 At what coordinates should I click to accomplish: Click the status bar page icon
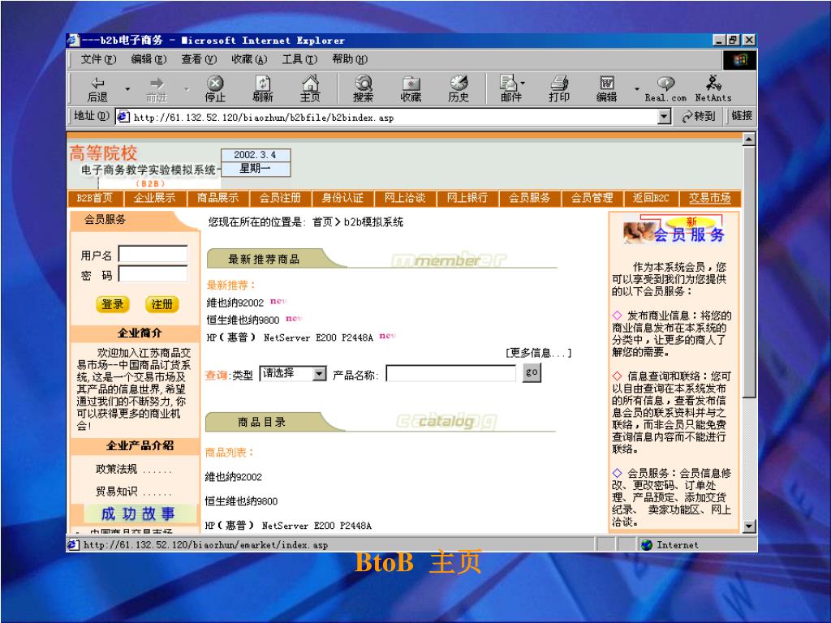coord(73,544)
